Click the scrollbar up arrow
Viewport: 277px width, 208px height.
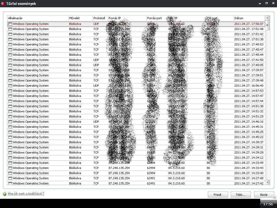click(267, 18)
